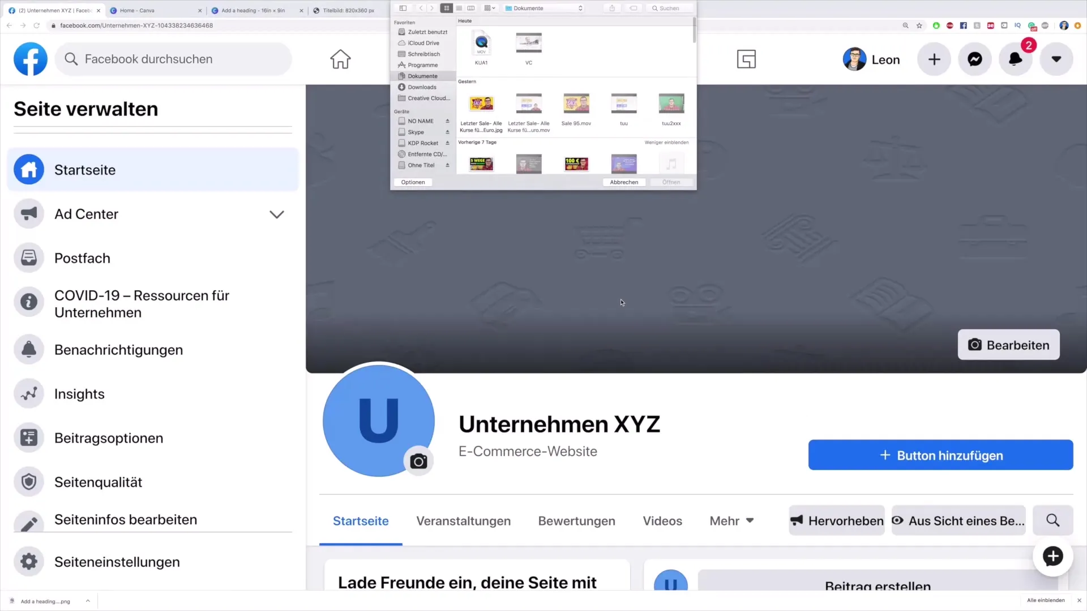Select the Videos profile tab
1087x611 pixels.
pyautogui.click(x=662, y=520)
